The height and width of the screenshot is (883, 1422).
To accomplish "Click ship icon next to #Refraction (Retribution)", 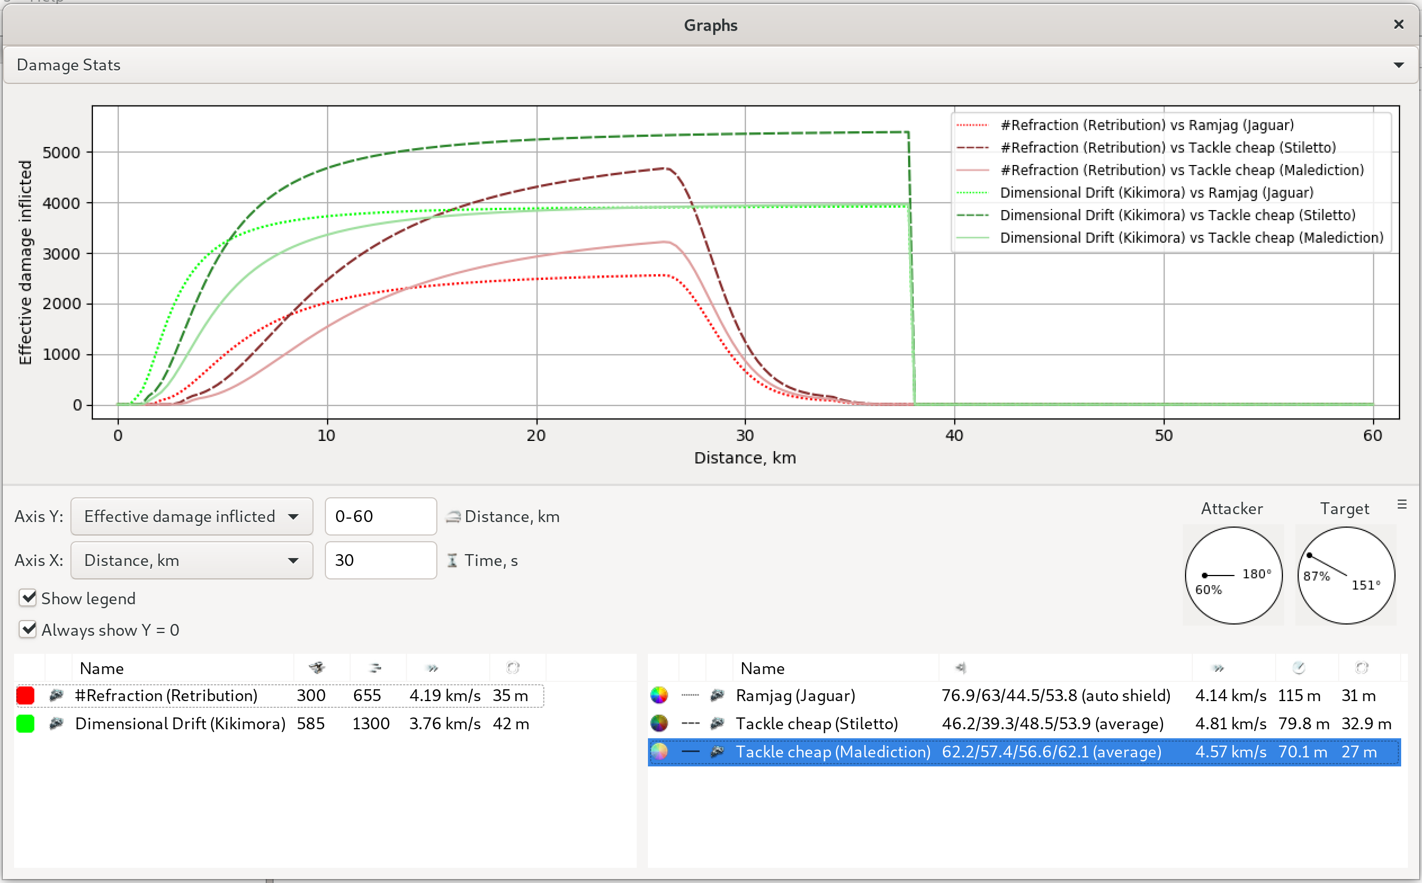I will [57, 695].
